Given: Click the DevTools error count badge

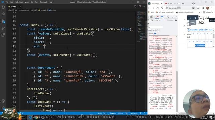Looking at the screenshot, I should [158, 17].
